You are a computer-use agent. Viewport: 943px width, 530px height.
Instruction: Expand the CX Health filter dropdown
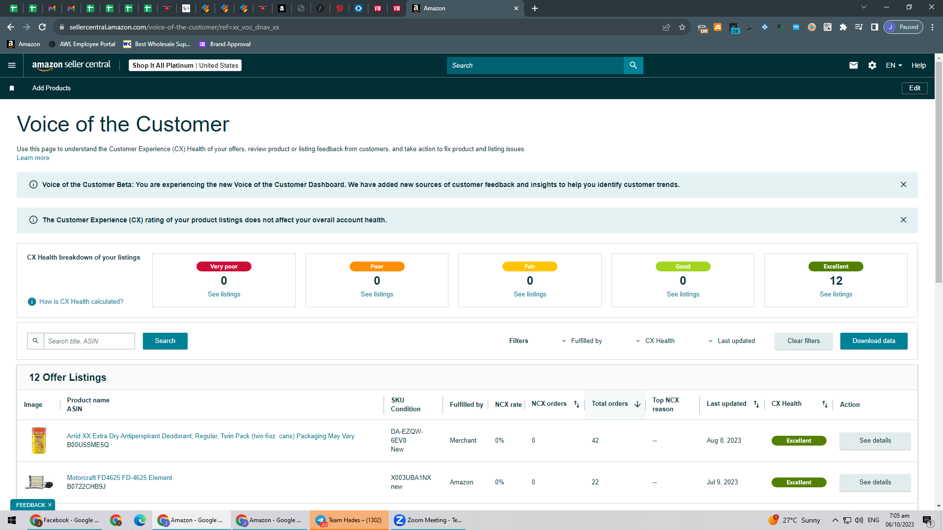[x=655, y=341]
